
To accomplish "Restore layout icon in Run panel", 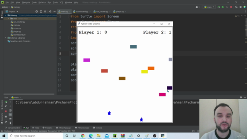I will point(6,117).
